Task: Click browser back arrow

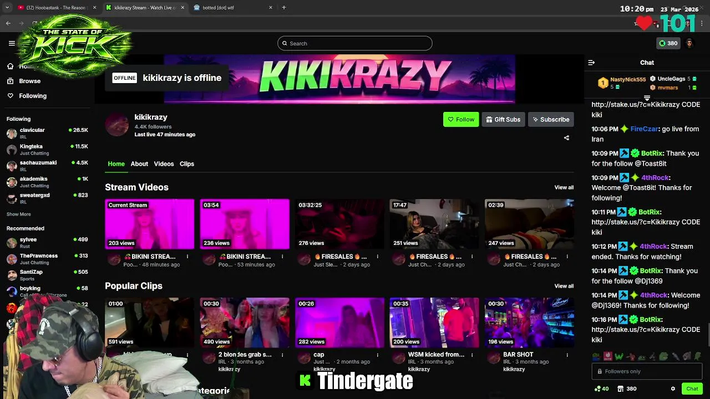Action: click(8, 23)
